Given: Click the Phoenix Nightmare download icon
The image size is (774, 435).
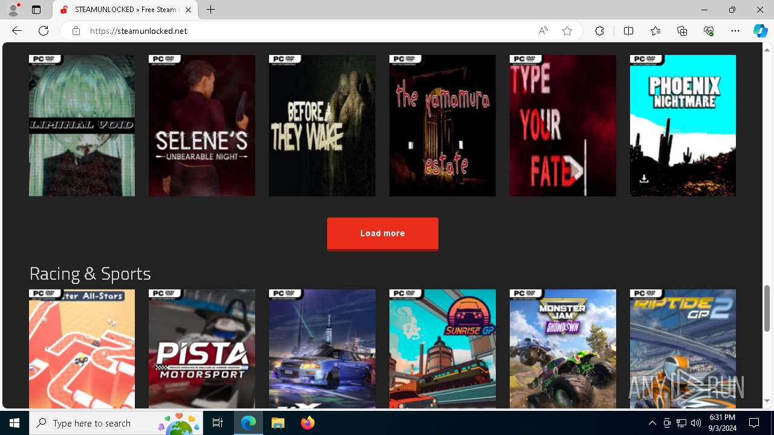Looking at the screenshot, I should point(644,179).
